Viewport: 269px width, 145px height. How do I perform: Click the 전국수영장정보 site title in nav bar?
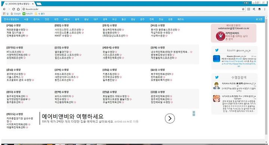[x=11, y=19]
